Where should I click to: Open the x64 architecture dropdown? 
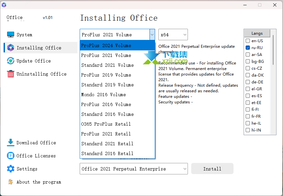pos(173,34)
